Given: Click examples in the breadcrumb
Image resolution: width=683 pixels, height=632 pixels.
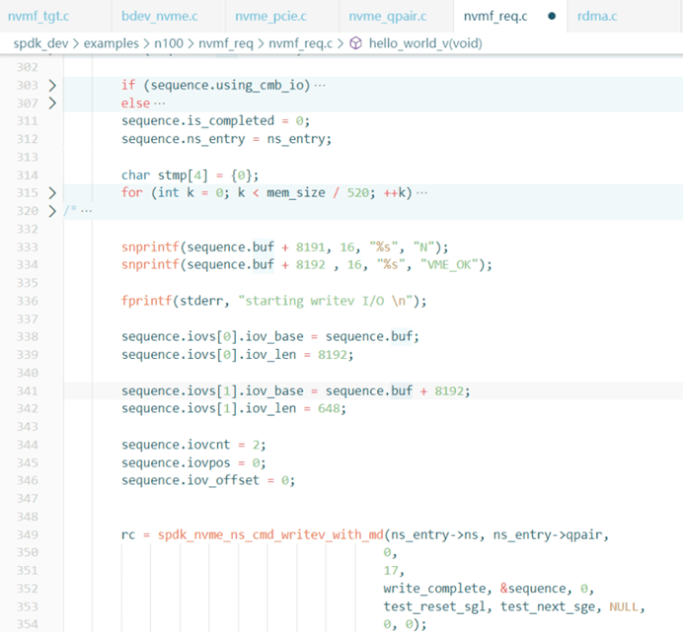Looking at the screenshot, I should coord(111,43).
